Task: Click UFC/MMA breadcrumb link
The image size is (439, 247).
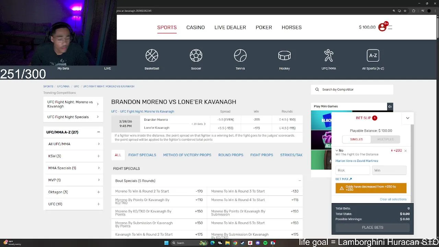Action: 63,86
